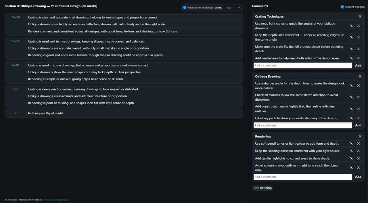
Task: Toggle the Student feedback checkbox
Action: coord(342,7)
